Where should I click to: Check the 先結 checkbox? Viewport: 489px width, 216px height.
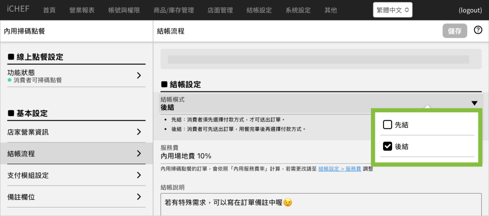tap(388, 125)
